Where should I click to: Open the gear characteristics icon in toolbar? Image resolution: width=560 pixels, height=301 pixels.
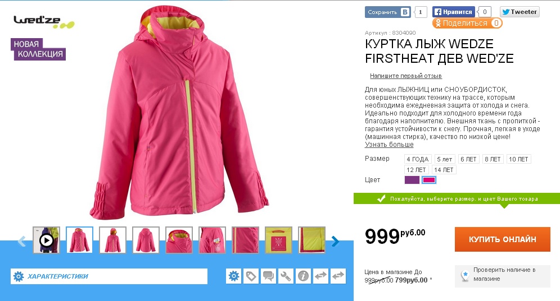click(234, 276)
